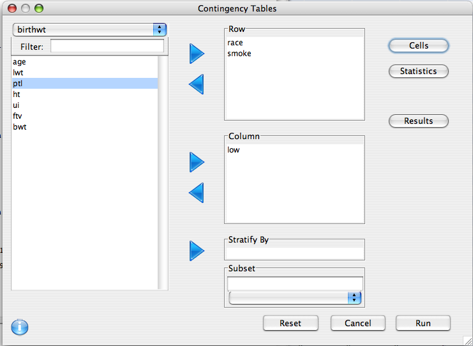Click the Filter text field

[x=107, y=46]
